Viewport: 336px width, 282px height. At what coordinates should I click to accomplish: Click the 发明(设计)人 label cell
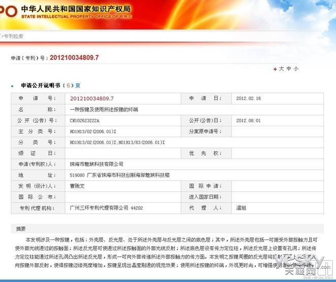pyautogui.click(x=38, y=186)
